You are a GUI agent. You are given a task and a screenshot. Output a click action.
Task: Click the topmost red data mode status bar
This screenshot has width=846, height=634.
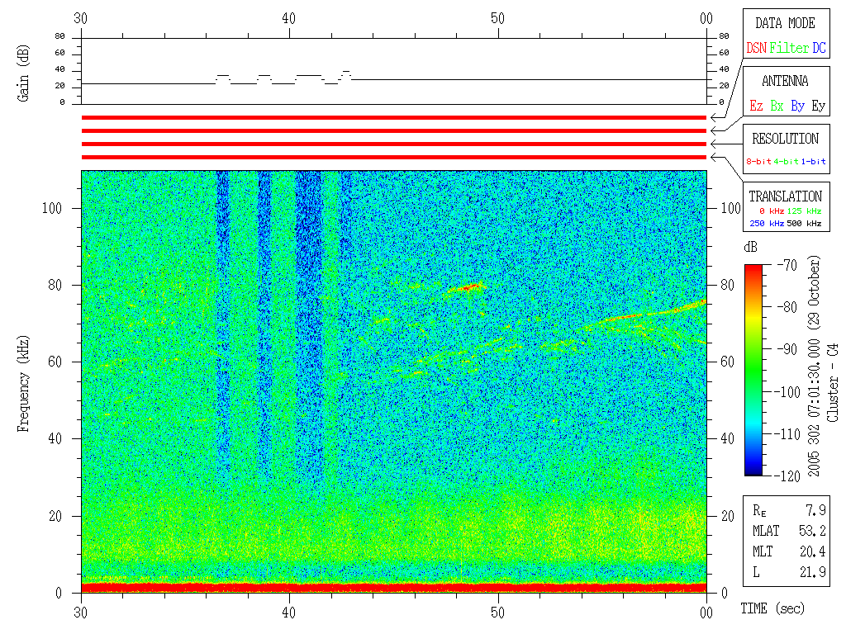(x=394, y=117)
